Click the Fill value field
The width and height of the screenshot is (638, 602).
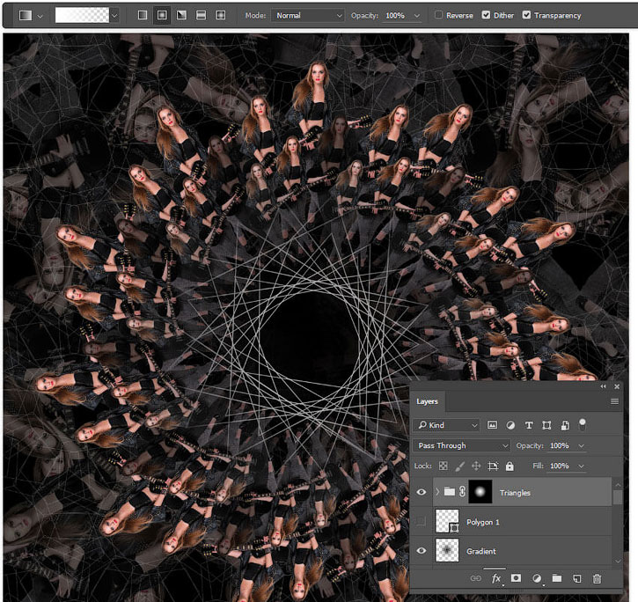tap(561, 466)
